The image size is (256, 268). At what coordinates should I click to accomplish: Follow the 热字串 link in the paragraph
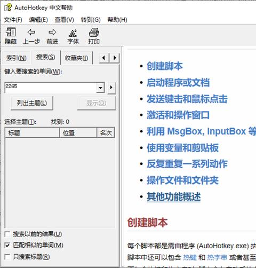pos(217,257)
